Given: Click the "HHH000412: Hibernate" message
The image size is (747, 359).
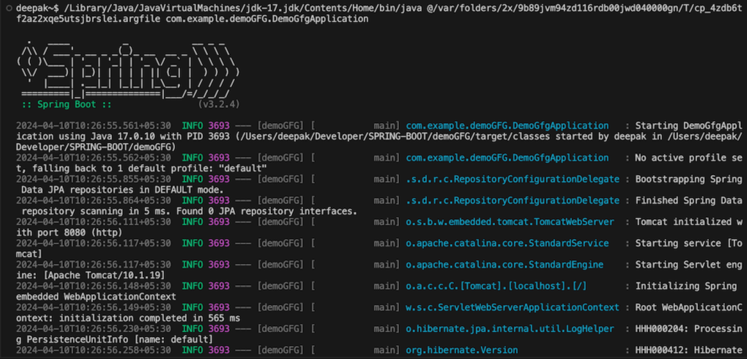Looking at the screenshot, I should click(689, 350).
